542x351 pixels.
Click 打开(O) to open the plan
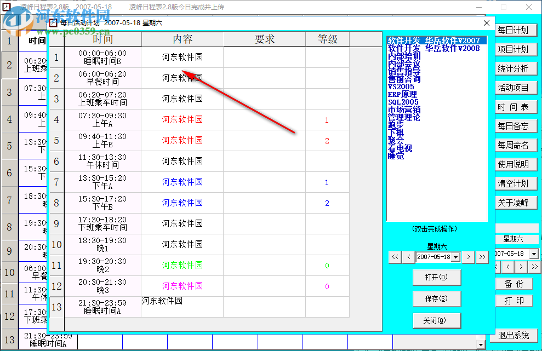(x=437, y=277)
